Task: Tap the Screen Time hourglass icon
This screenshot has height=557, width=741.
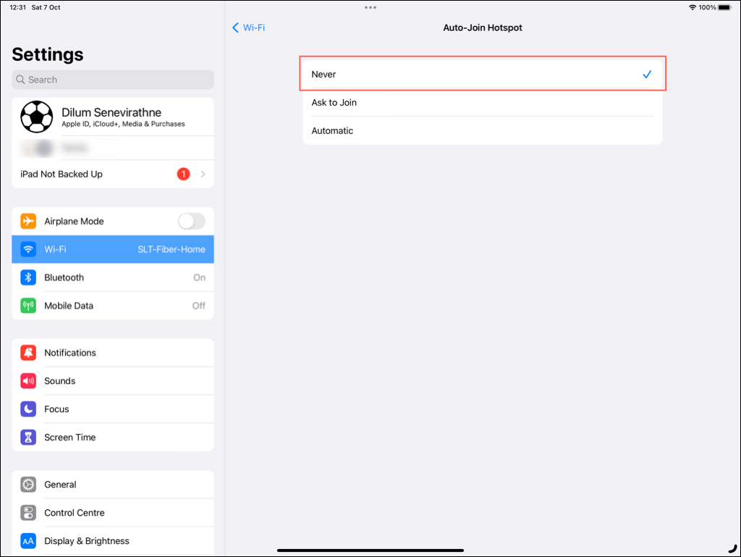Action: pyautogui.click(x=28, y=437)
